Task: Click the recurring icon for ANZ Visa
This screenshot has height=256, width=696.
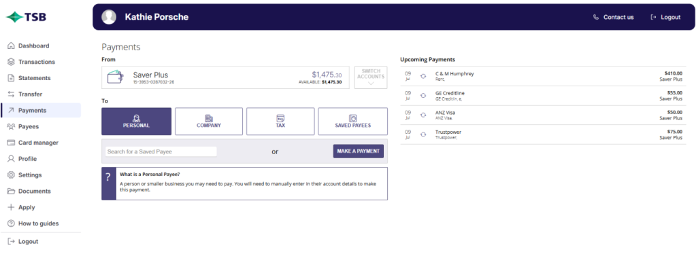Action: [x=423, y=115]
